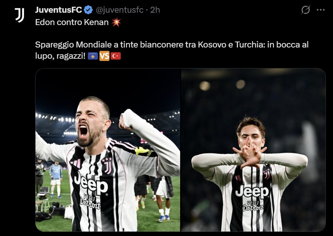The width and height of the screenshot is (333, 236).
Task: Click the yellow captain armband in left photo
Action: coord(145,152)
